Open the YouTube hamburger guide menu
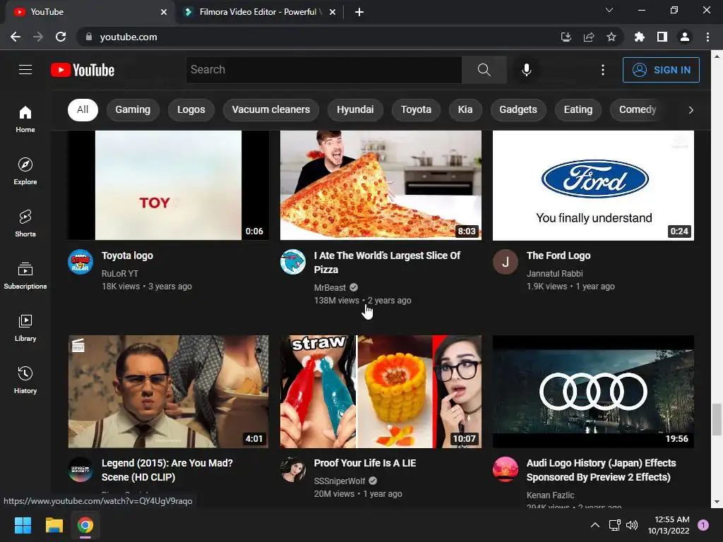723x542 pixels. click(x=25, y=70)
